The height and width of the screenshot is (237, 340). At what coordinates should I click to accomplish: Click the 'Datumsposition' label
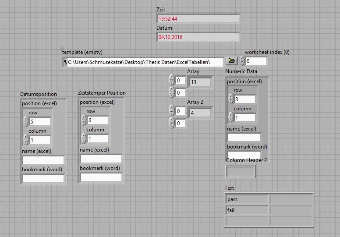pyautogui.click(x=39, y=94)
